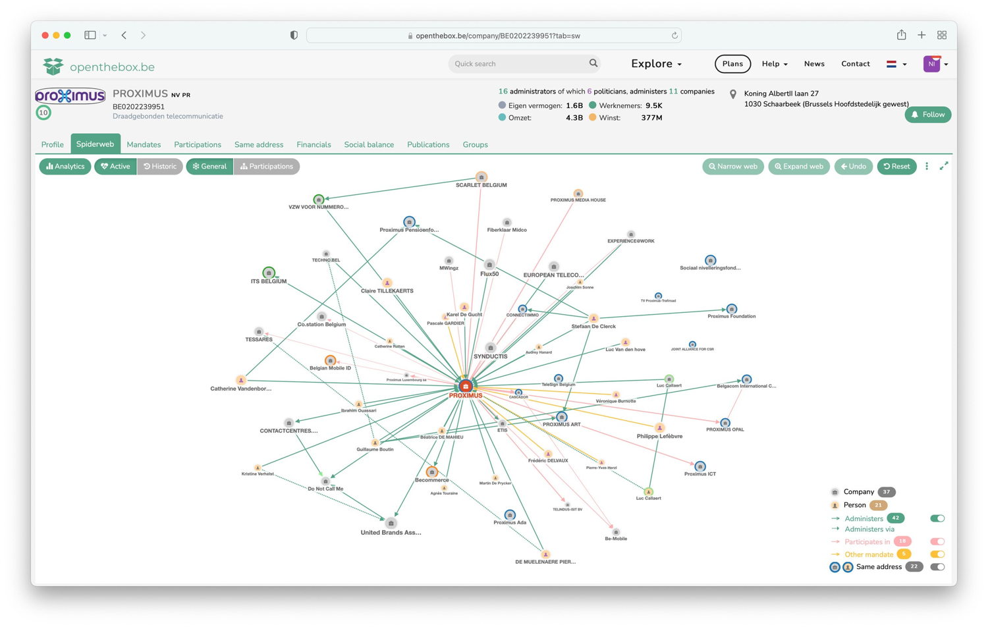Select the Be-Mobile company node

[x=616, y=532]
